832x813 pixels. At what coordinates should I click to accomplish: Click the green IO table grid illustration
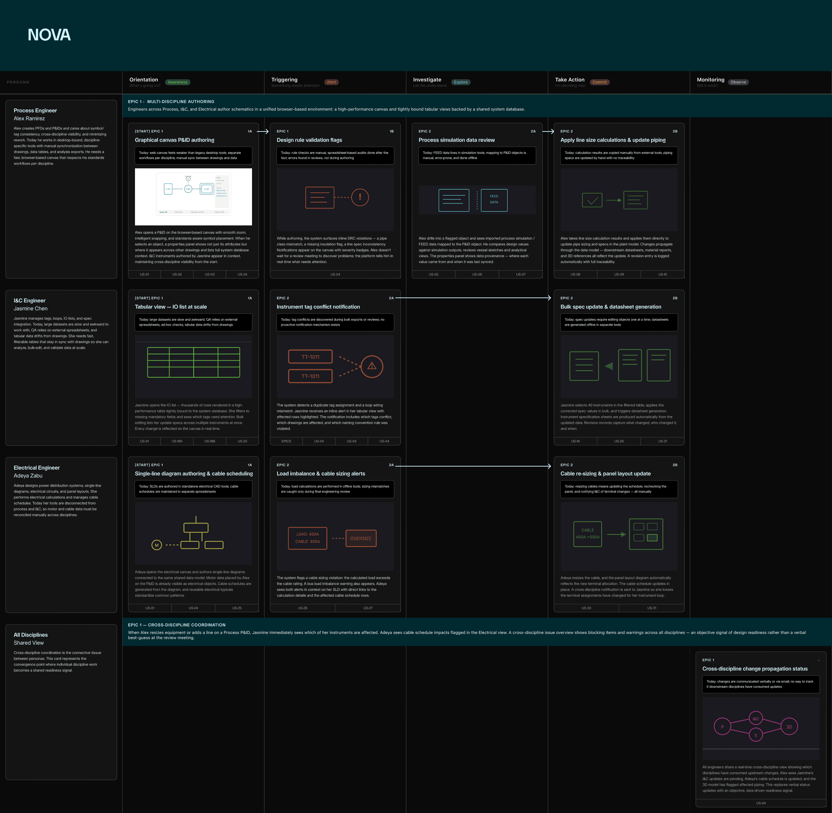193,363
